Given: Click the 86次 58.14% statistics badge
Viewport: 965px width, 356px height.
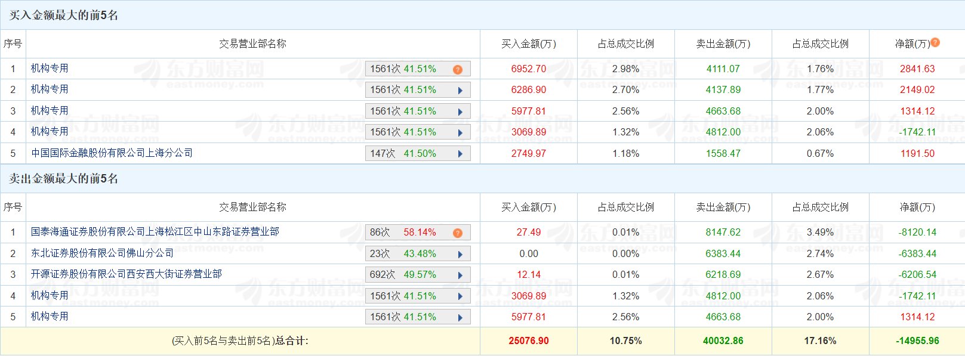Looking at the screenshot, I should 403,233.
